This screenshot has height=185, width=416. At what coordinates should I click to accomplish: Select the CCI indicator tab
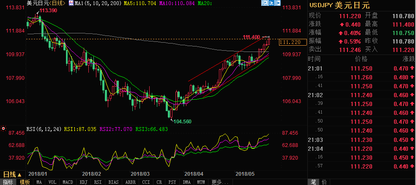click(x=146, y=182)
